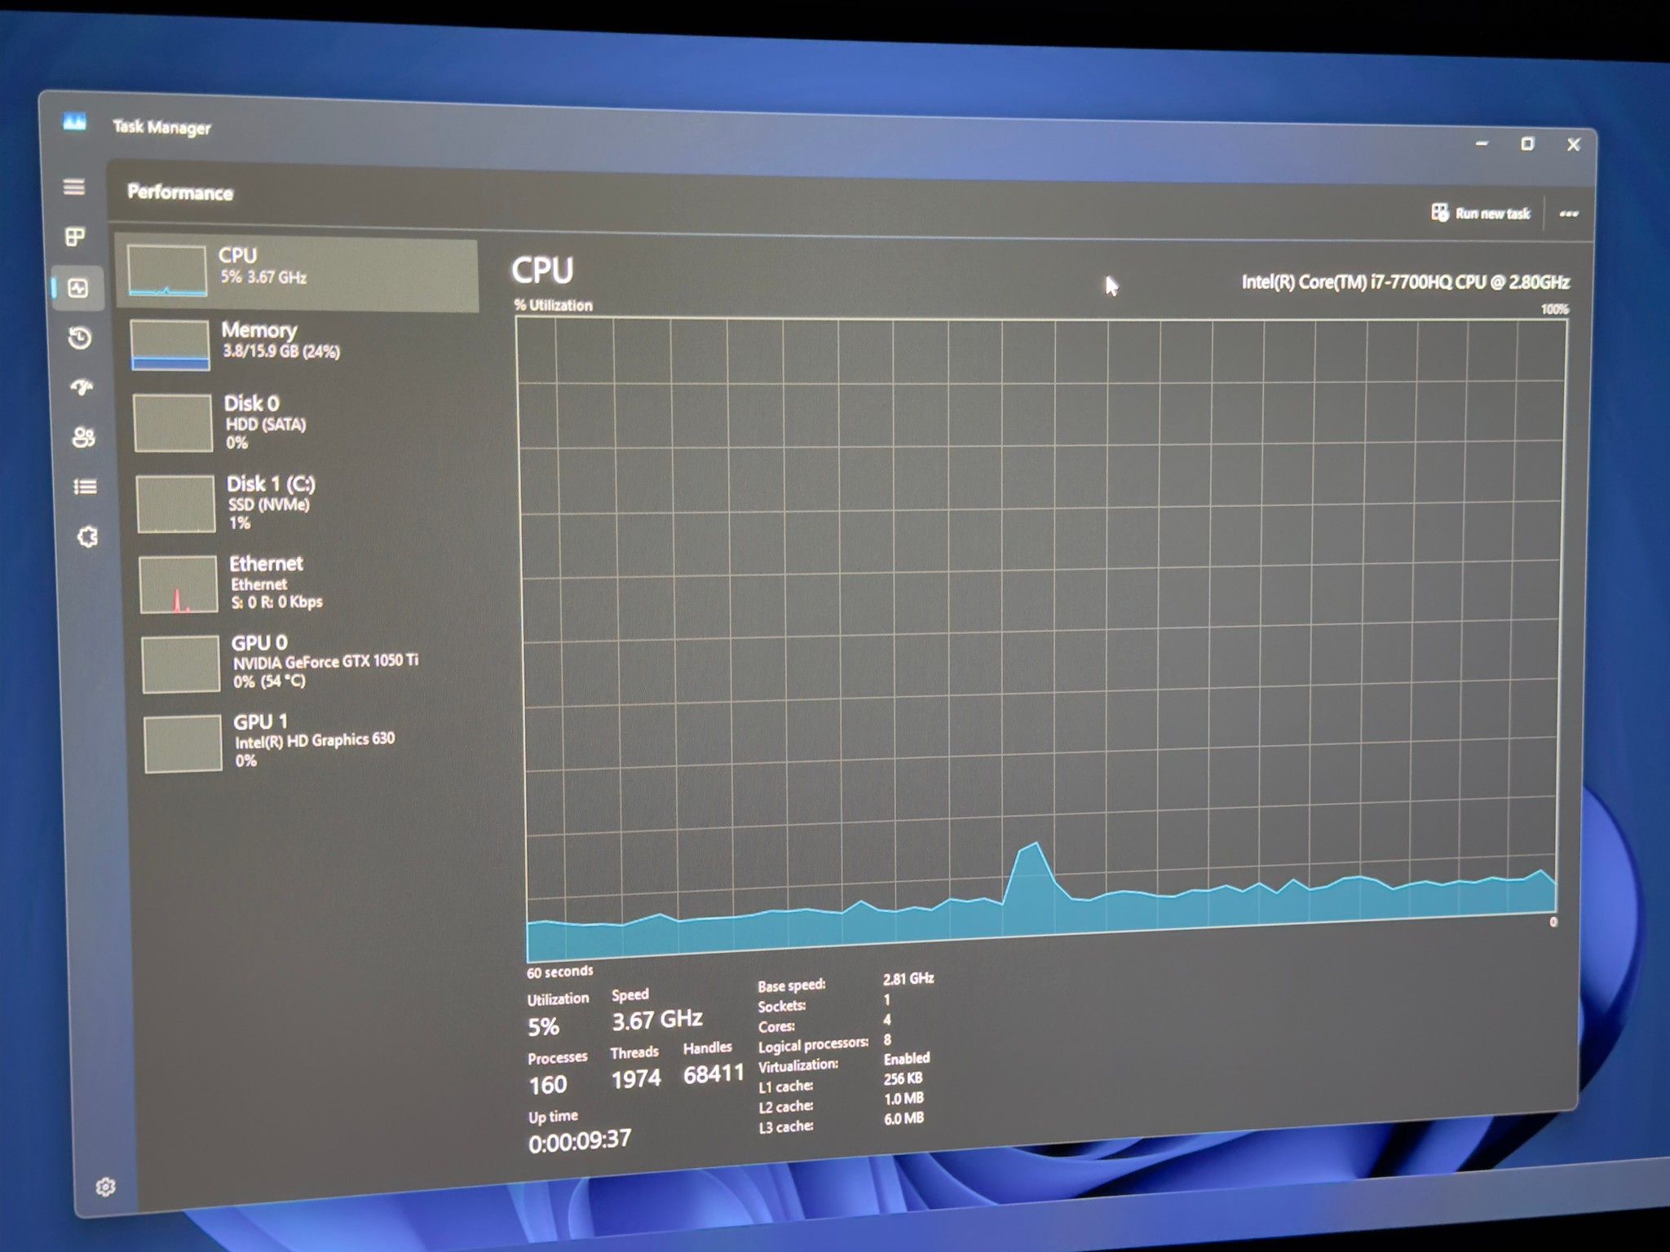Select Disk 1 (C:) SSD entry

tap(306, 503)
